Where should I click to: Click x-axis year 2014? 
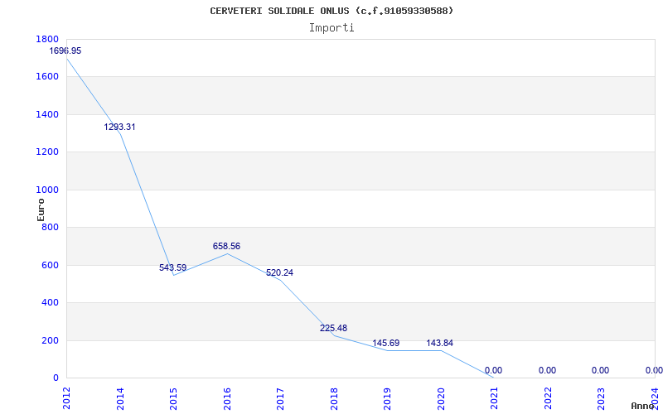click(x=120, y=398)
